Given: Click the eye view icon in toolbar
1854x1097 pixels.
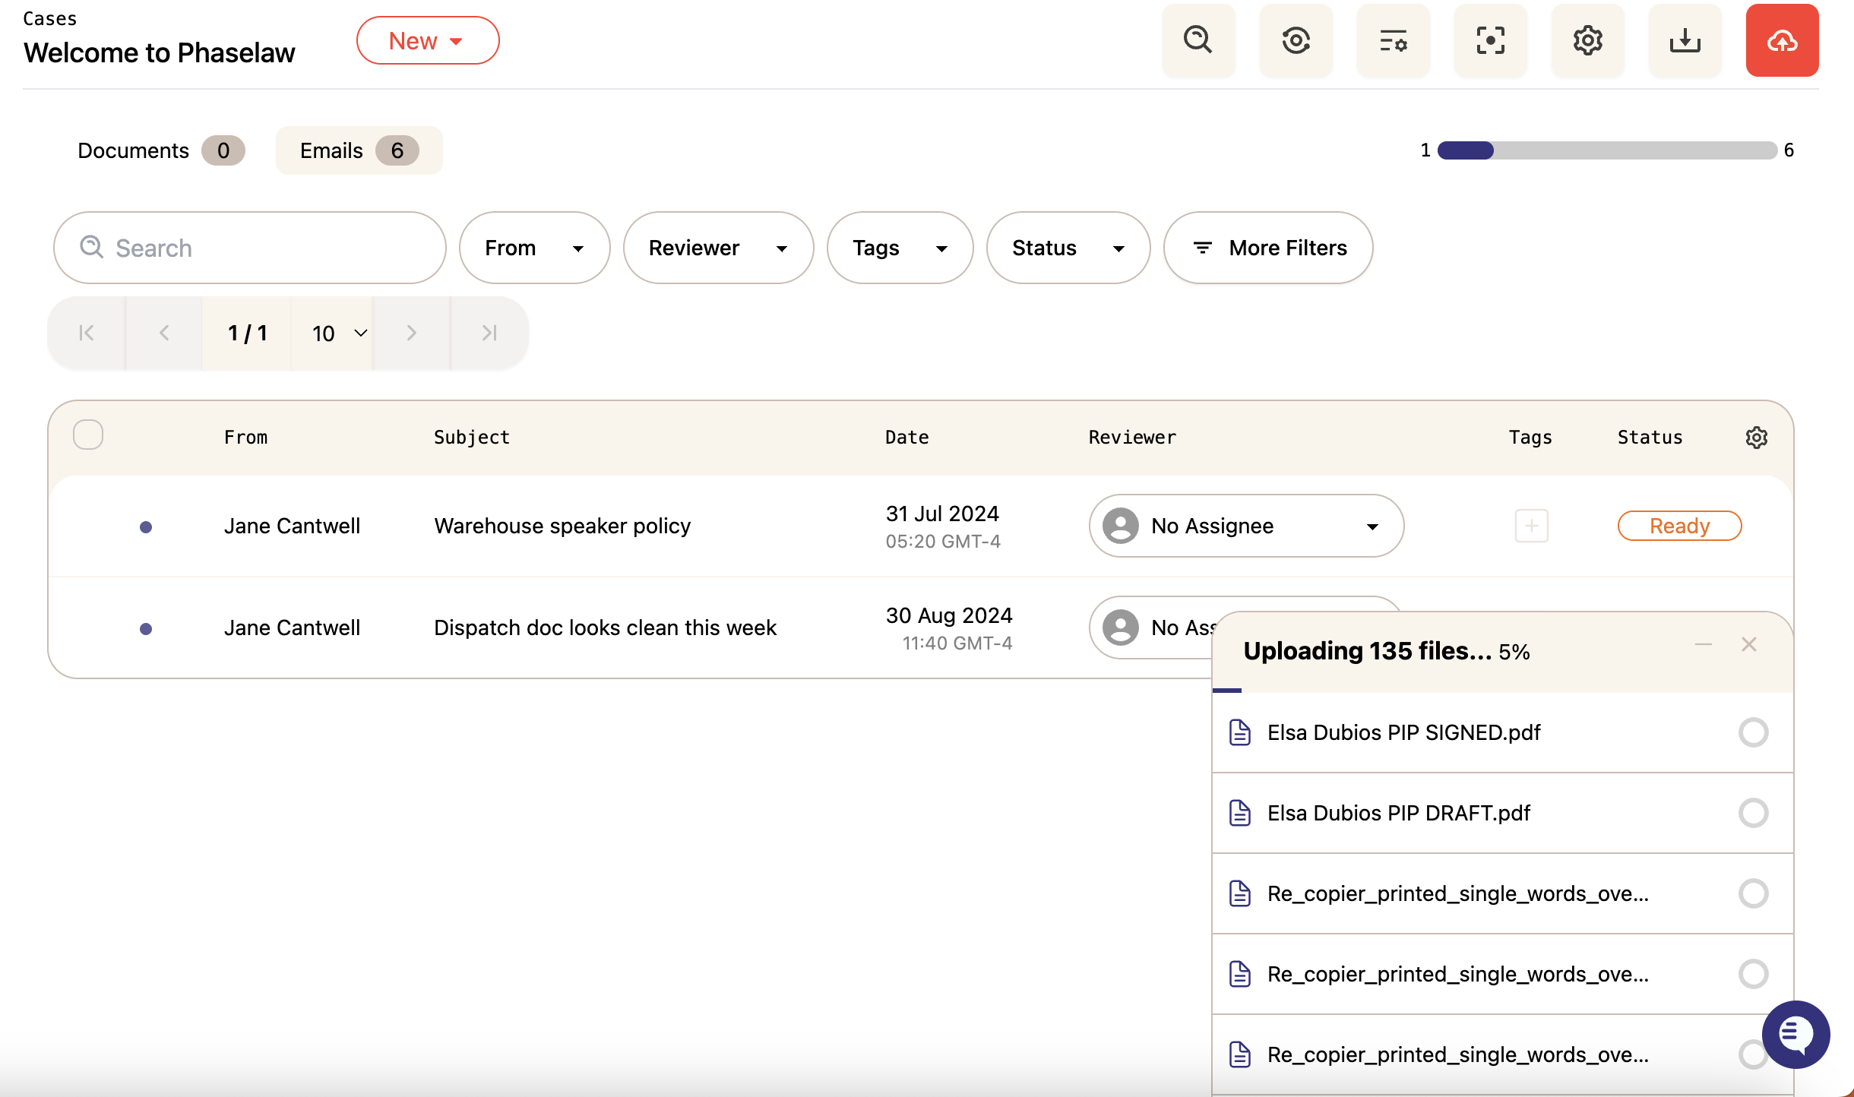Looking at the screenshot, I should [x=1296, y=40].
